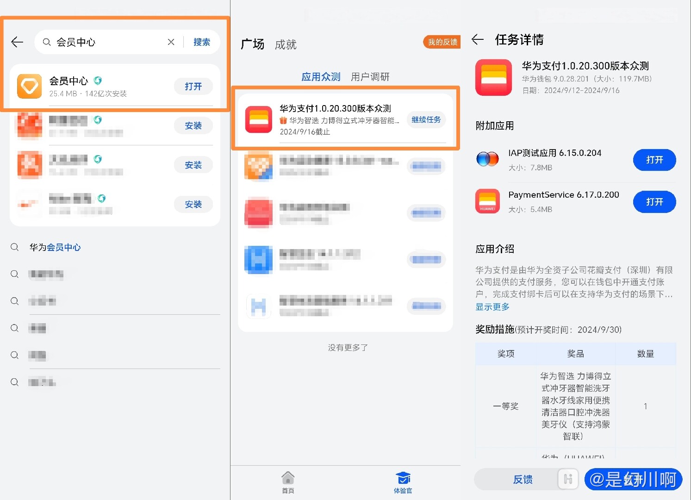The height and width of the screenshot is (500, 691).
Task: Tap the magnifier icon beside 华为会员中心
Action: click(x=15, y=247)
